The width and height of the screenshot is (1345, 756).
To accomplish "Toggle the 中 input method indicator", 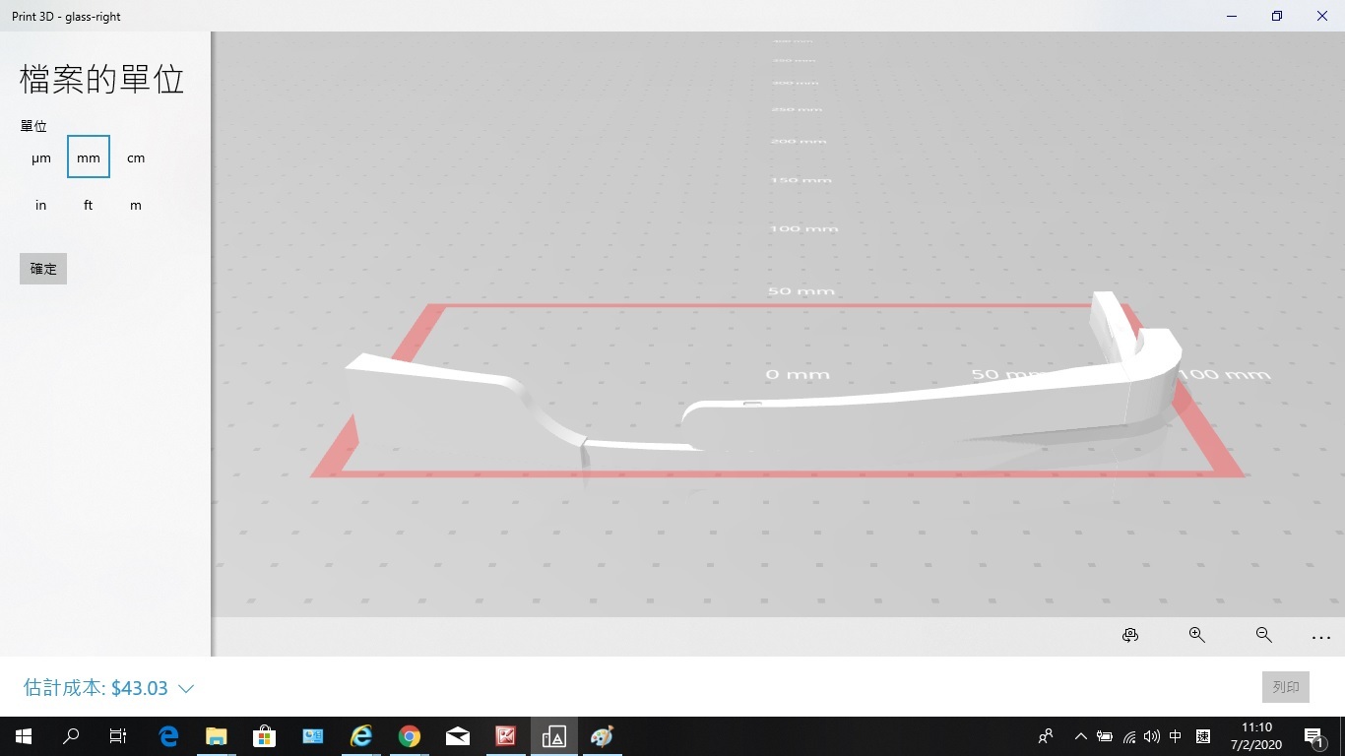I will [x=1176, y=736].
